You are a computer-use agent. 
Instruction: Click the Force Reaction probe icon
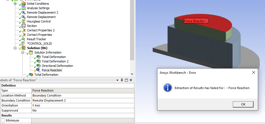(x=38, y=70)
